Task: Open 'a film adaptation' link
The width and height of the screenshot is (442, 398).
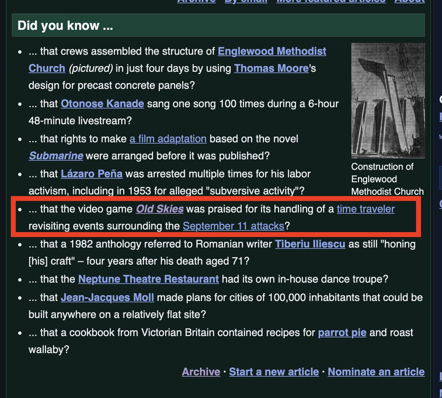Action: (x=168, y=139)
